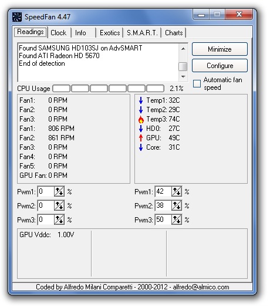Viewport: 270px width, 307px height.
Task: Click the Configure button
Action: [220, 66]
